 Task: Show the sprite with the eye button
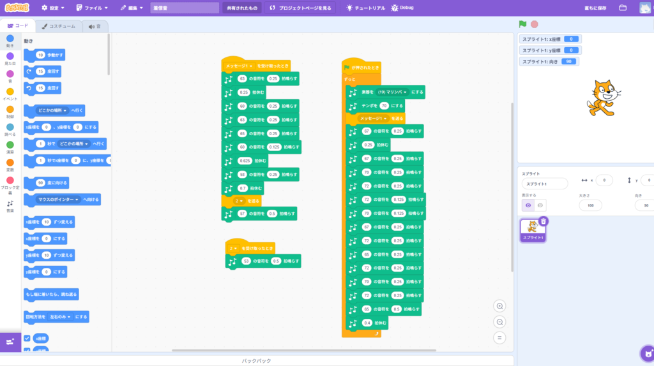[x=528, y=205]
